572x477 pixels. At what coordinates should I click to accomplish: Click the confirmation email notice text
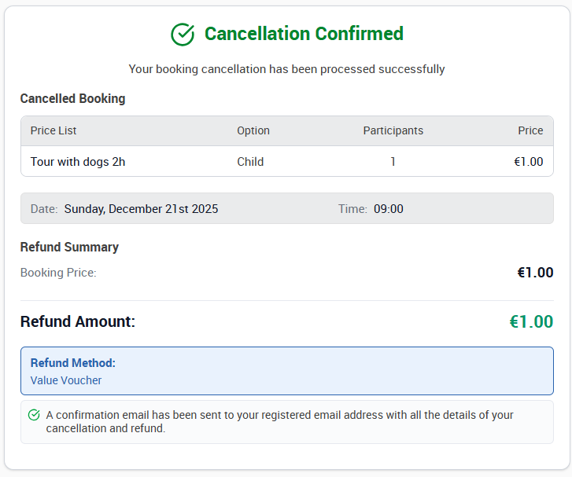[279, 422]
